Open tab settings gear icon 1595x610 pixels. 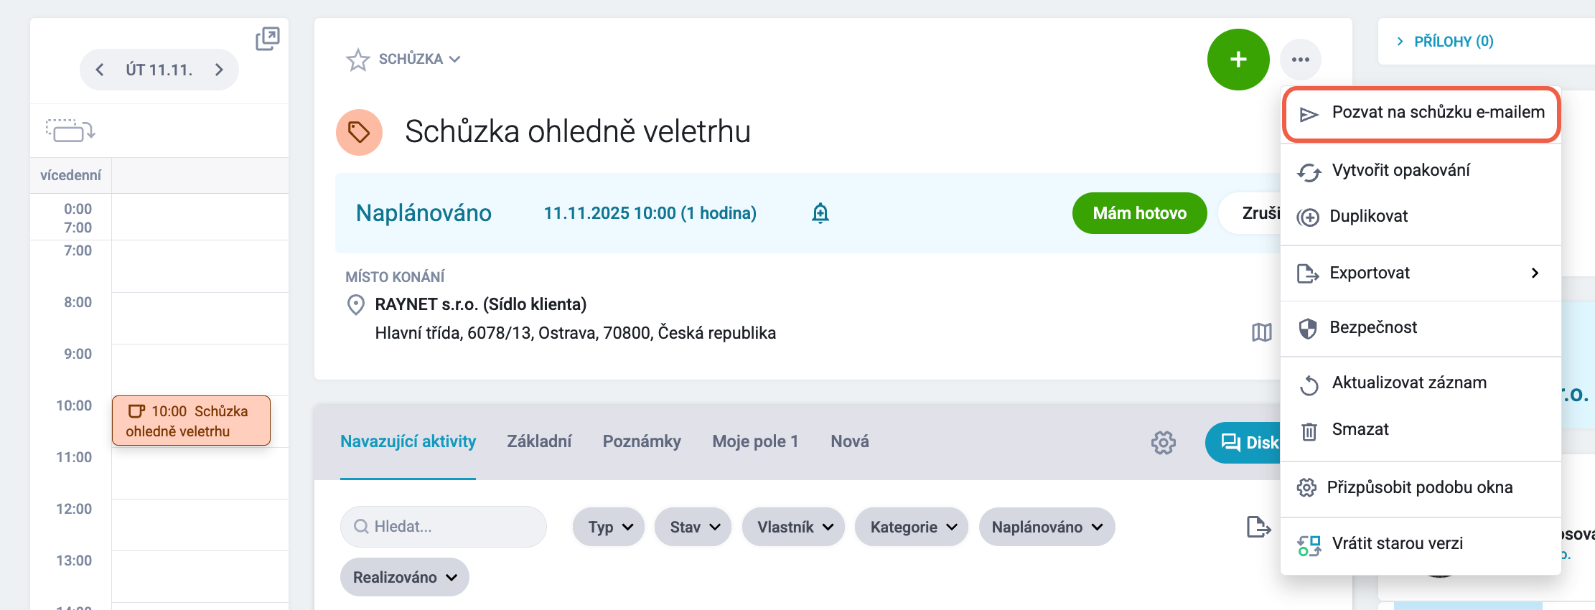coord(1164,442)
